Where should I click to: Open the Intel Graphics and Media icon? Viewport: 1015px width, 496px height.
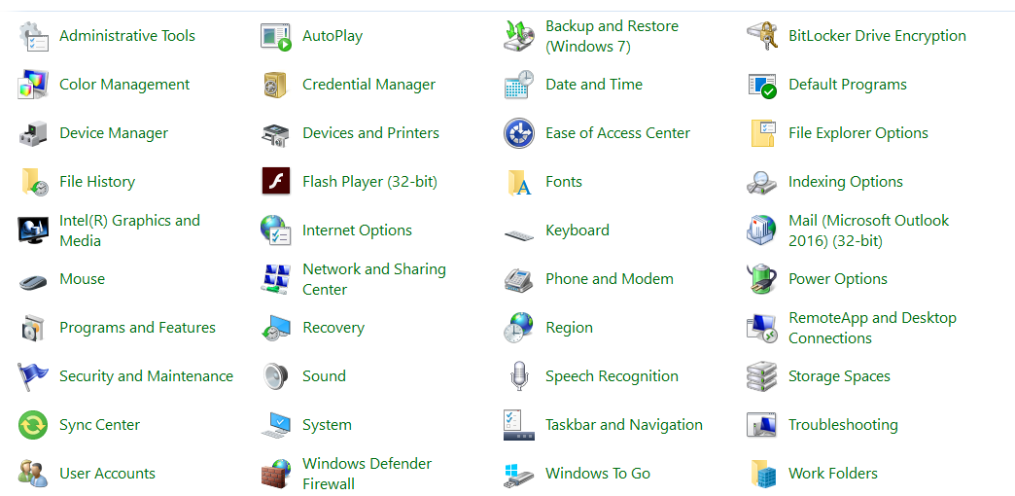pyautogui.click(x=33, y=230)
